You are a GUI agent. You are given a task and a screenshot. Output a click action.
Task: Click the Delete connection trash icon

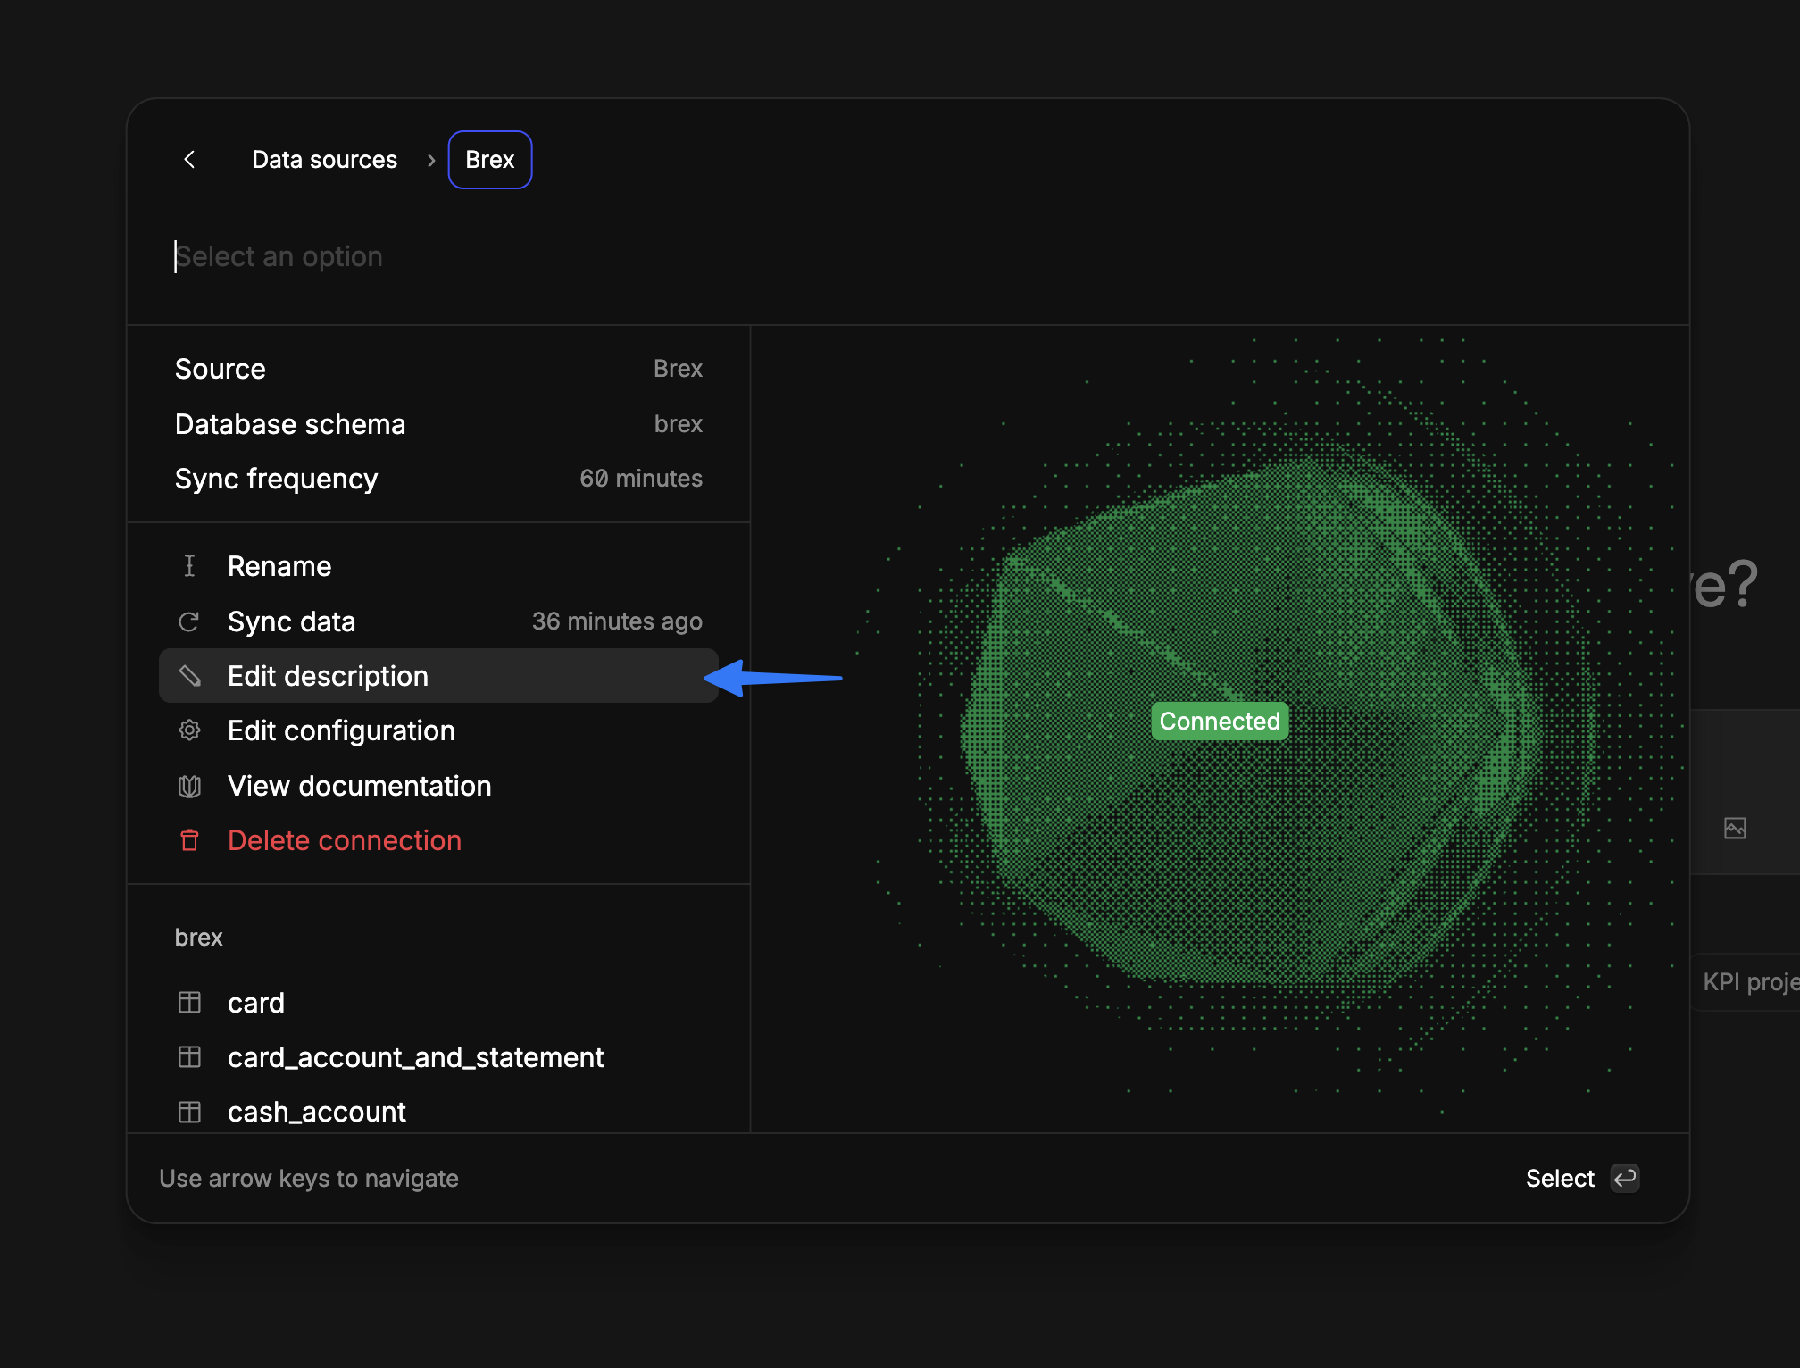tap(189, 840)
